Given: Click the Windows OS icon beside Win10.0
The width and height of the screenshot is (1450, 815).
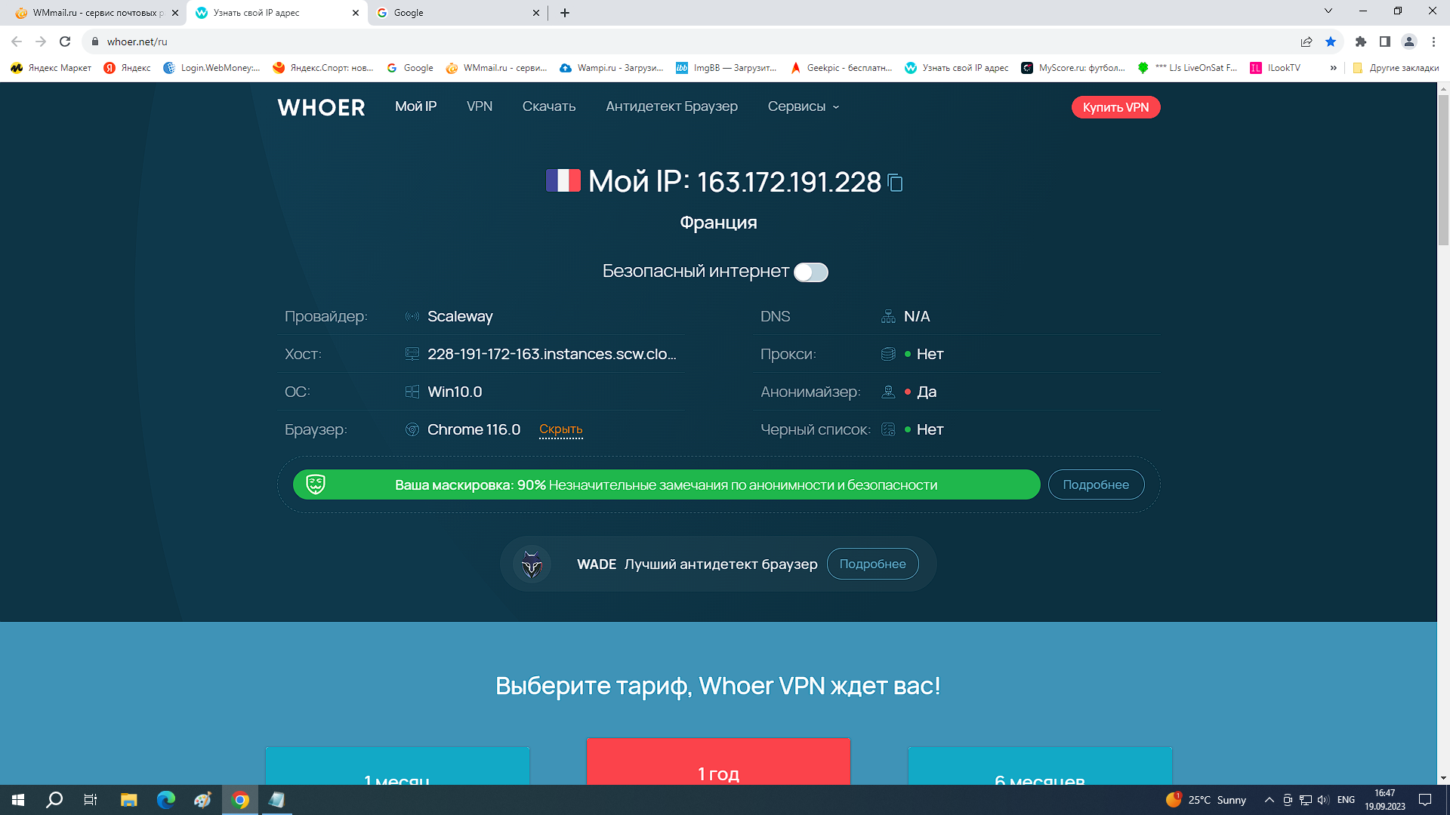Looking at the screenshot, I should click(x=412, y=392).
